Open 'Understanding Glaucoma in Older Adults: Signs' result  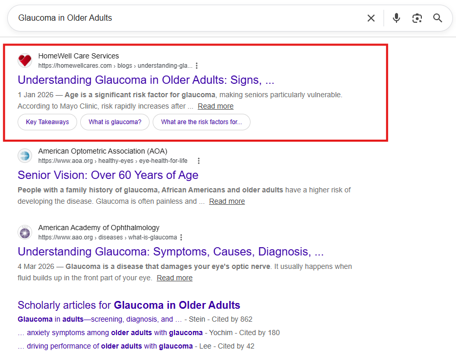point(146,80)
